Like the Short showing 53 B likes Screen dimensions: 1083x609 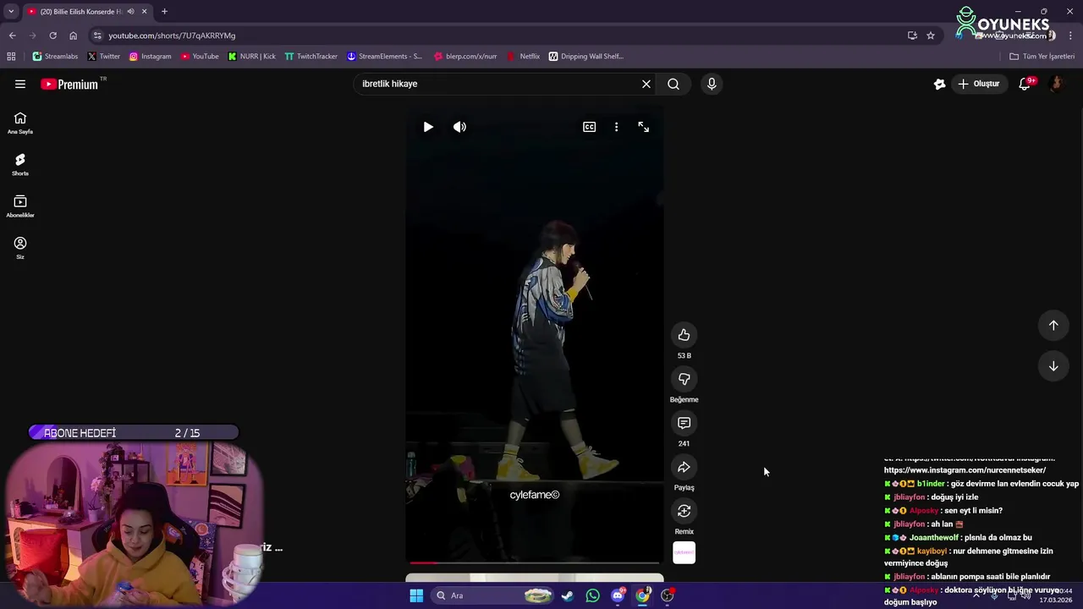684,335
